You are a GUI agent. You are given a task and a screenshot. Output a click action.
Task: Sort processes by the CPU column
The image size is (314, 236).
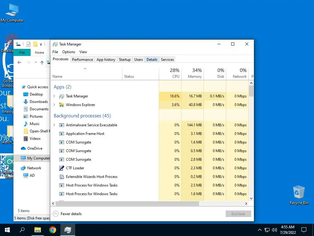170,73
